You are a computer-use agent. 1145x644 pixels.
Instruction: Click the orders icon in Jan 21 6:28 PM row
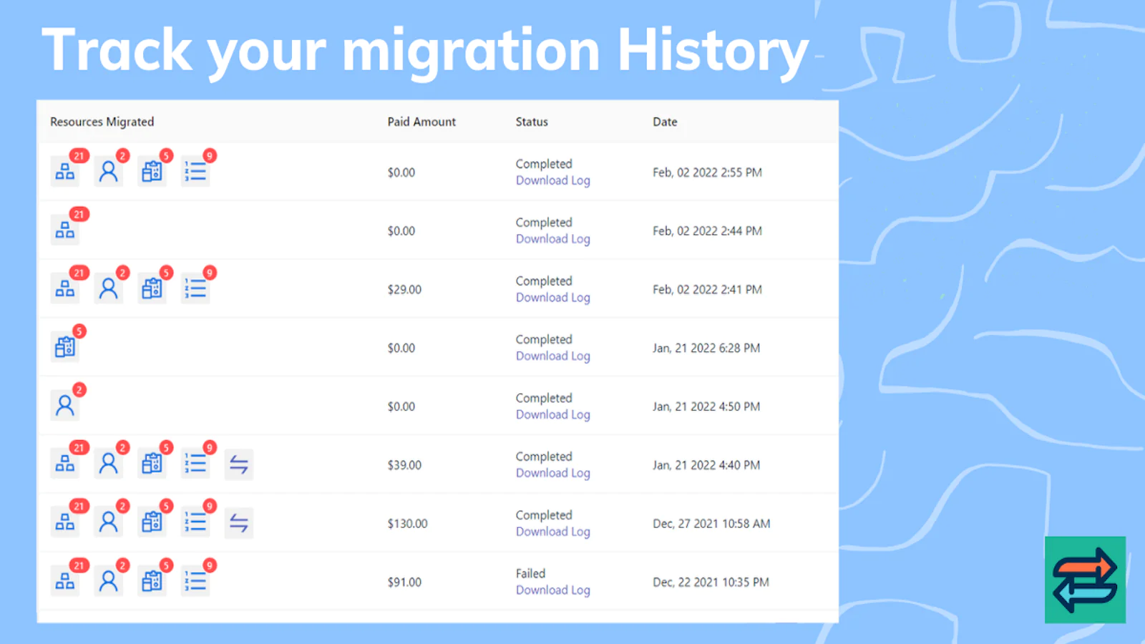[65, 347]
